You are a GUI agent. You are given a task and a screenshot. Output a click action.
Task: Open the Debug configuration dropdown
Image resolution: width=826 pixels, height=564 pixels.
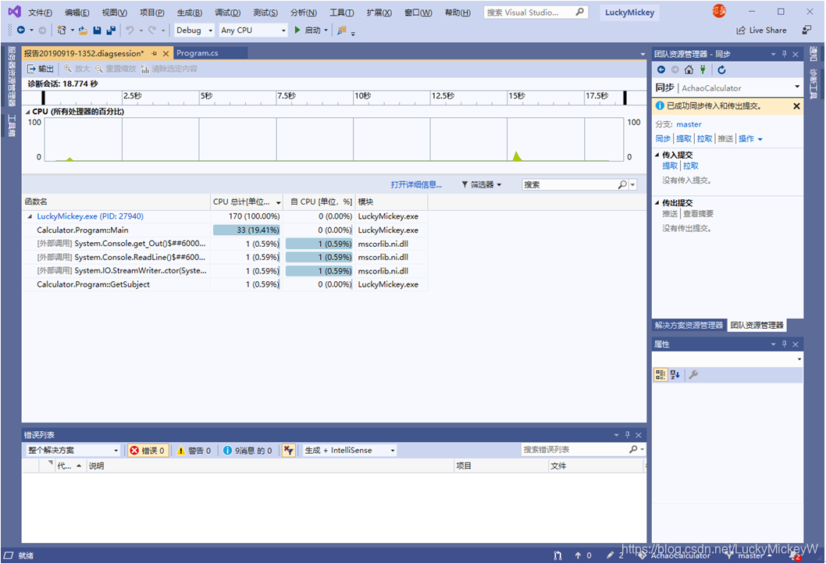[194, 30]
